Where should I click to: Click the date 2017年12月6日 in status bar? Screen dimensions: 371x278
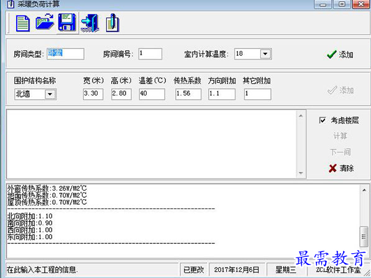[x=237, y=269]
